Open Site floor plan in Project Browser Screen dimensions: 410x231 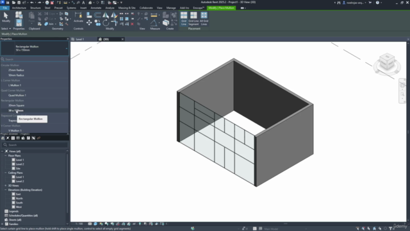[18, 168]
